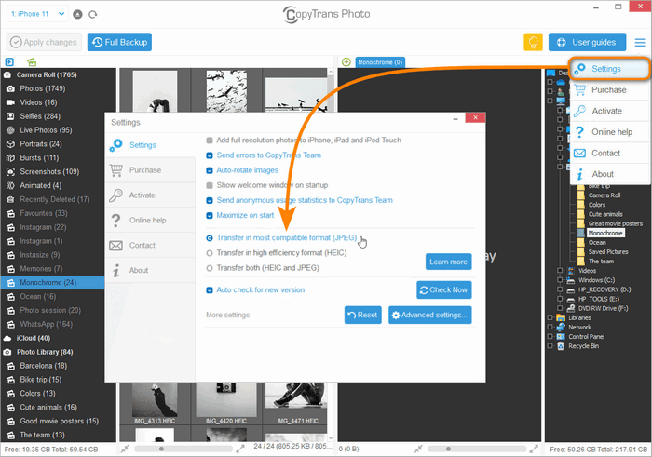652x457 pixels.
Task: Toggle Send anonymous usage statistics checkbox
Action: pyautogui.click(x=210, y=200)
